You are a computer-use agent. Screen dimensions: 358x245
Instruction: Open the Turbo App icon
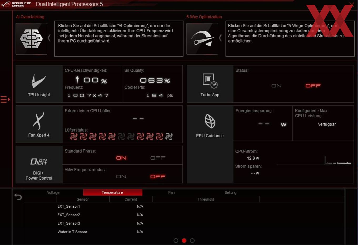210,81
